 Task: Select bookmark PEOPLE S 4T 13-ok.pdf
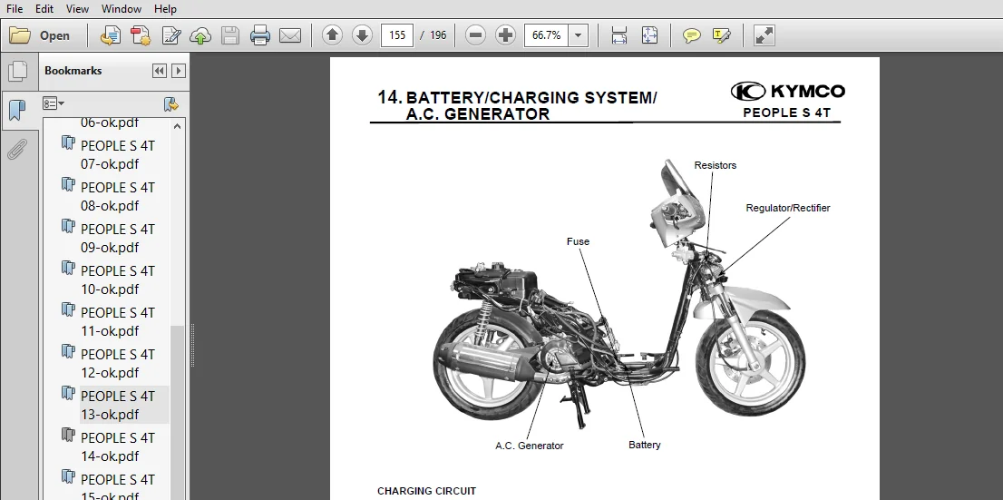[x=118, y=406]
